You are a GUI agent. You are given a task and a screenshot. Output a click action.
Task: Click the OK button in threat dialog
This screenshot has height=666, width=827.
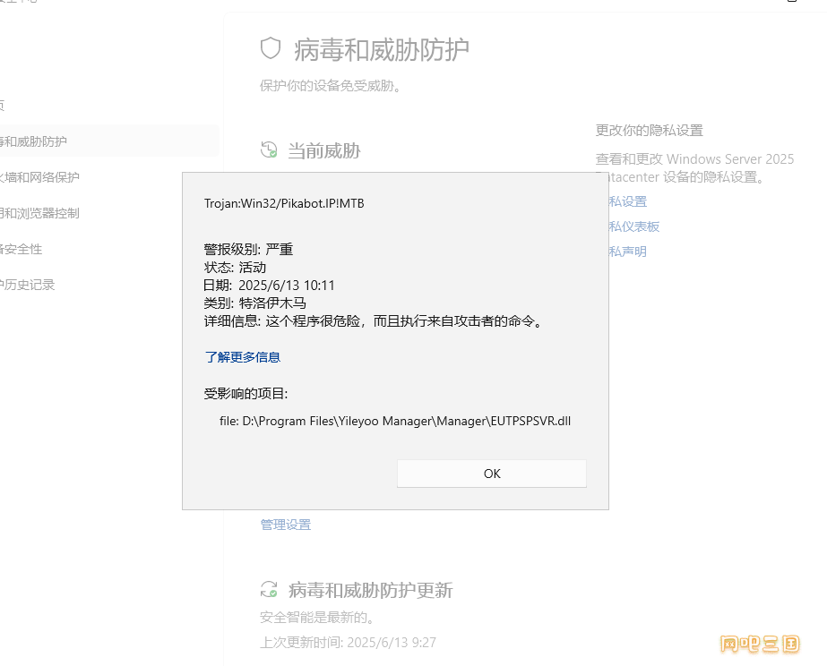click(492, 474)
